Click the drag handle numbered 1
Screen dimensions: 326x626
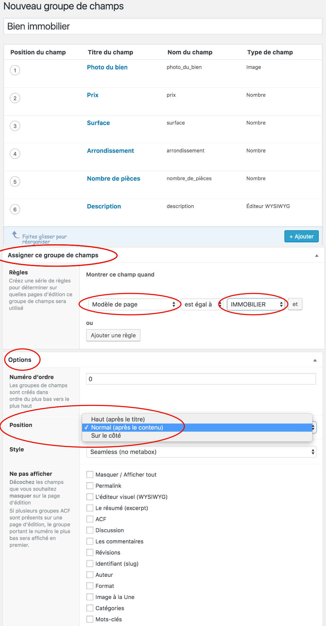(x=15, y=70)
